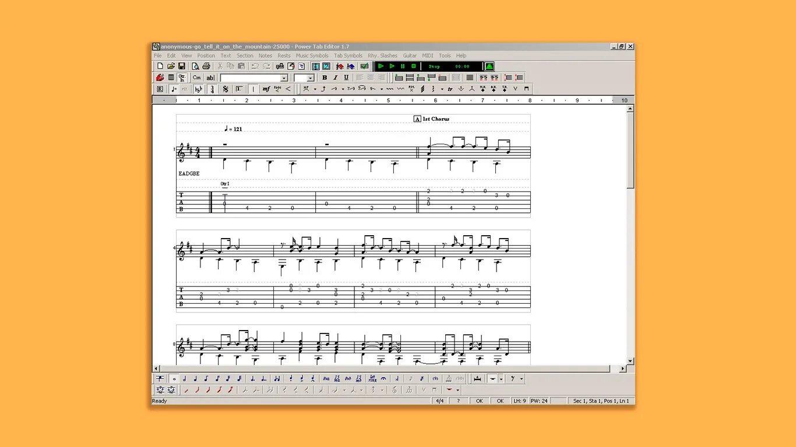The height and width of the screenshot is (447, 796).
Task: Click the first 'OK' status bar indicator
Action: click(x=479, y=401)
